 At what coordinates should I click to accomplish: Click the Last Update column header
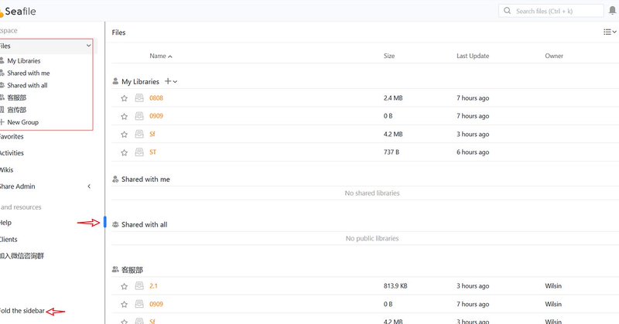[473, 56]
